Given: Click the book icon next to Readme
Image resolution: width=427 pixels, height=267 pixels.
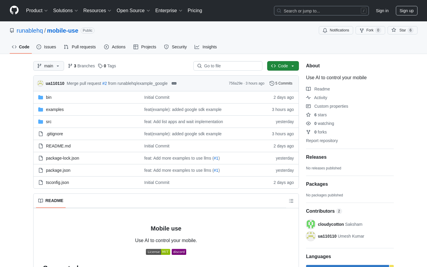Looking at the screenshot, I should click(308, 89).
